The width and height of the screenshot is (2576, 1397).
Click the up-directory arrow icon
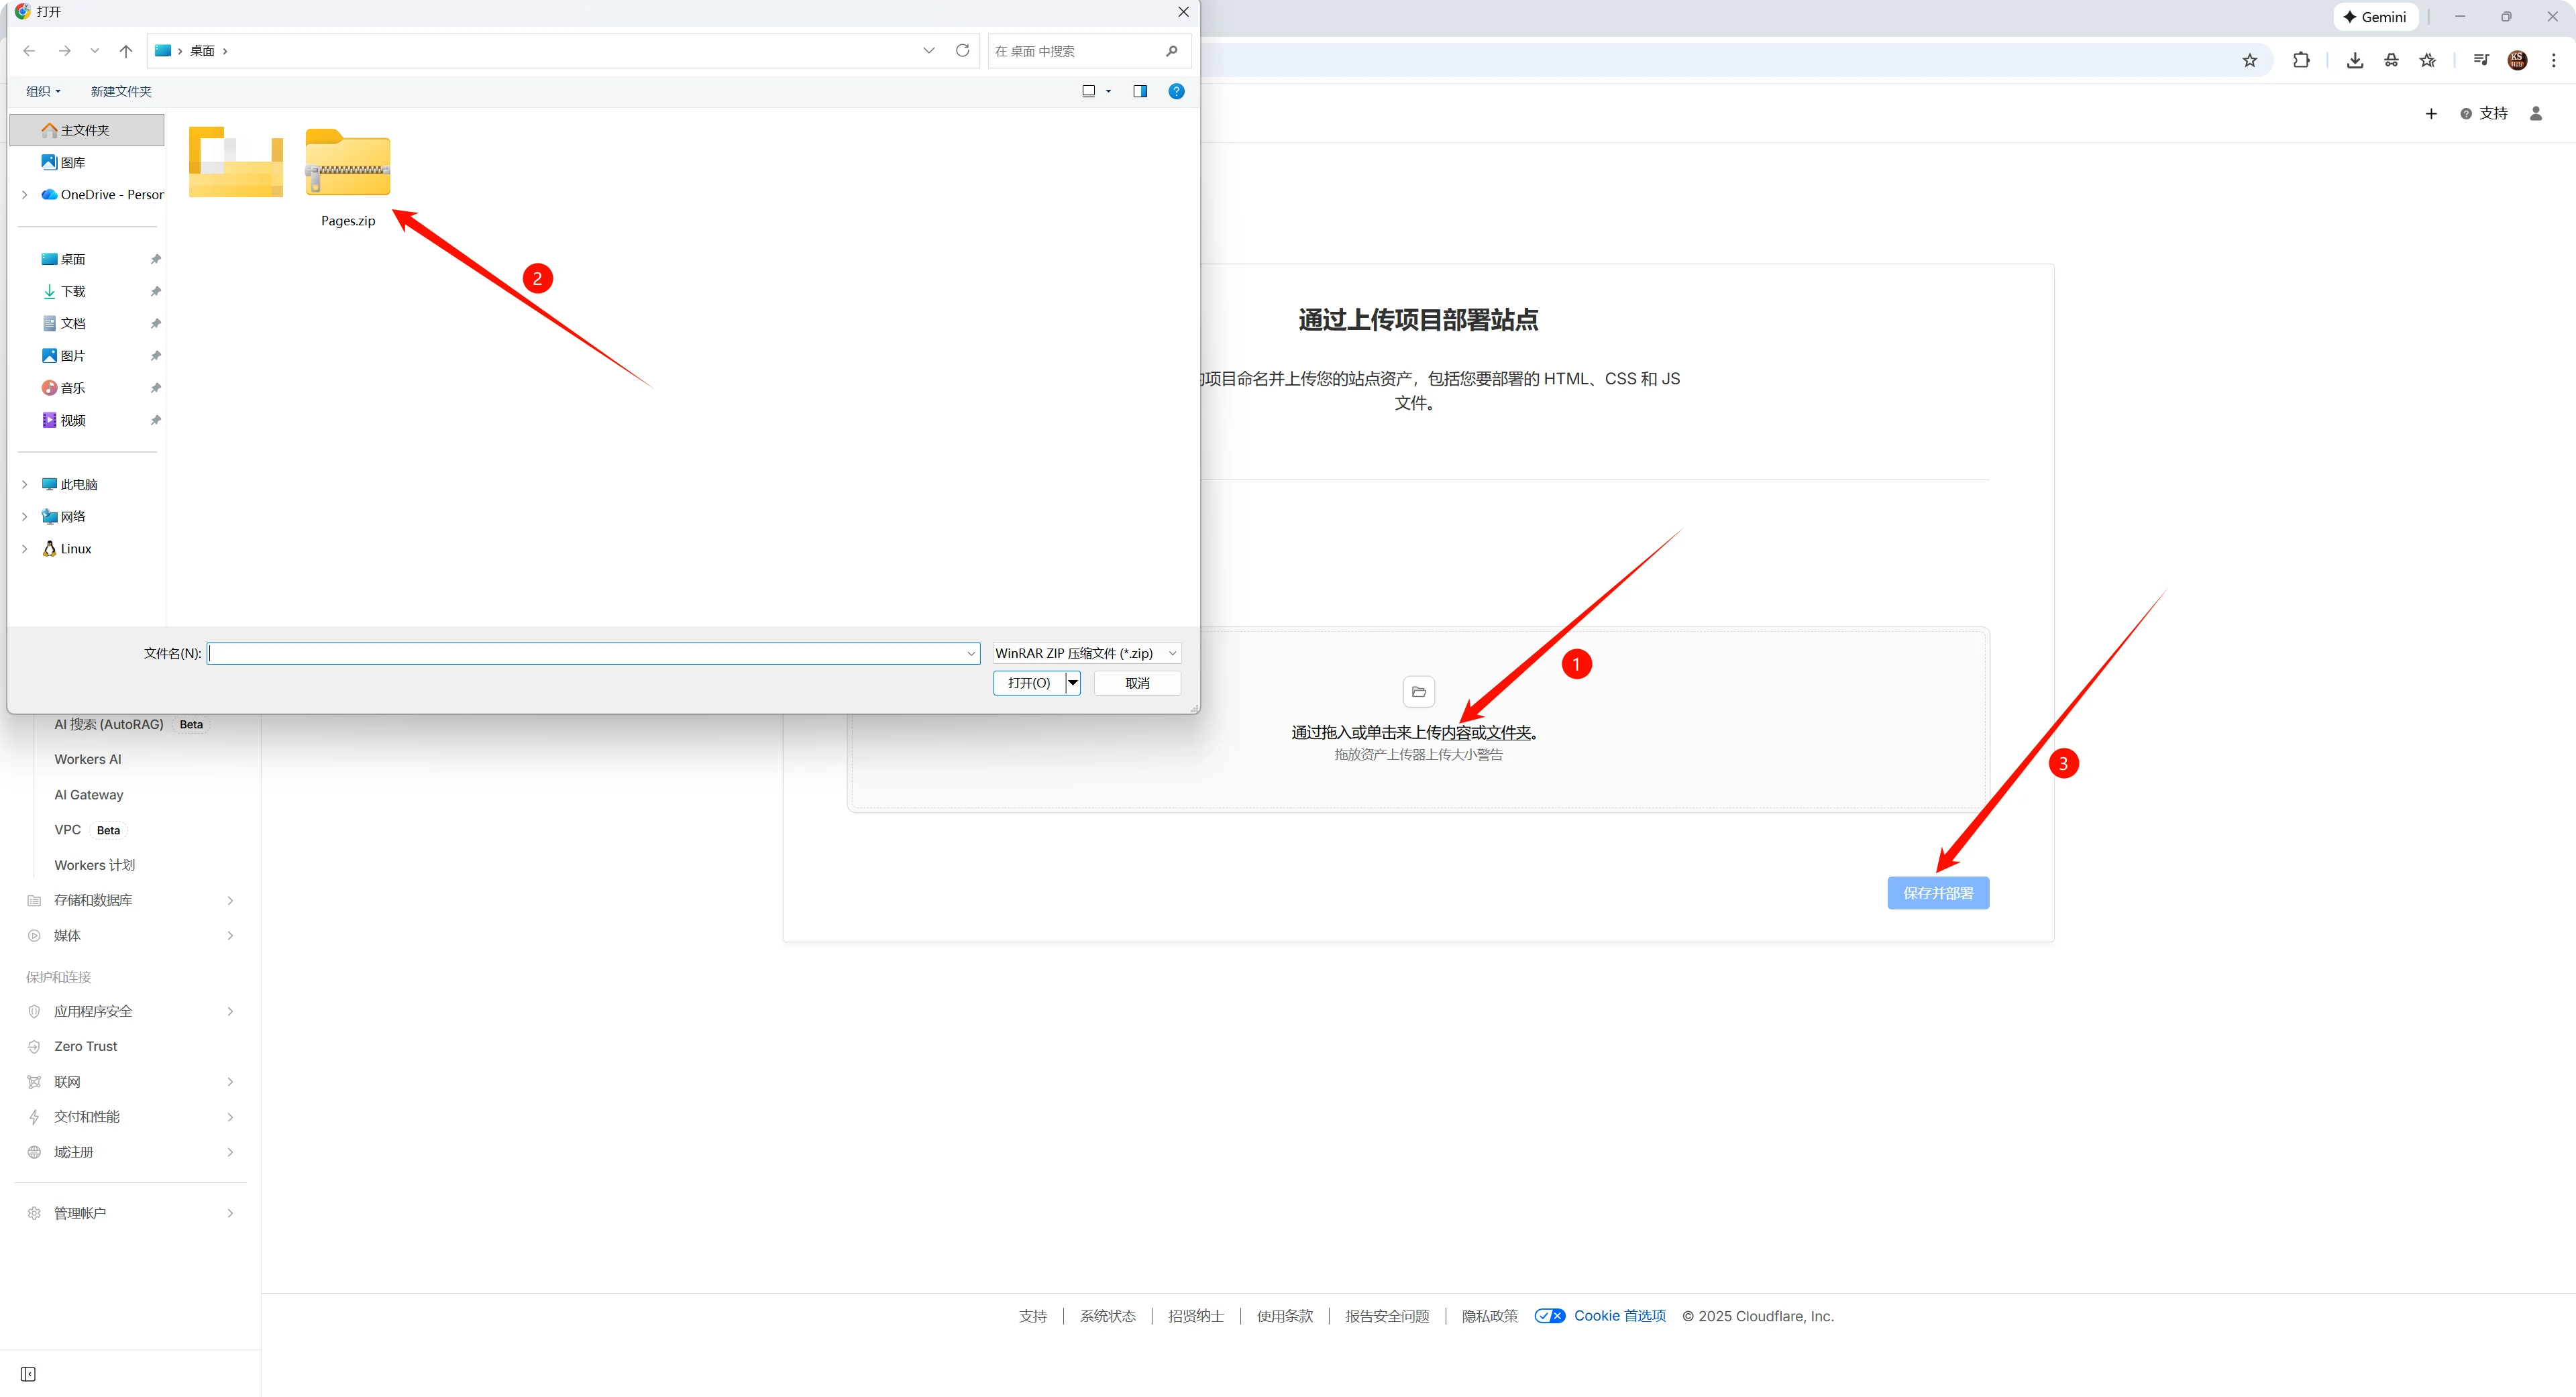coord(126,51)
